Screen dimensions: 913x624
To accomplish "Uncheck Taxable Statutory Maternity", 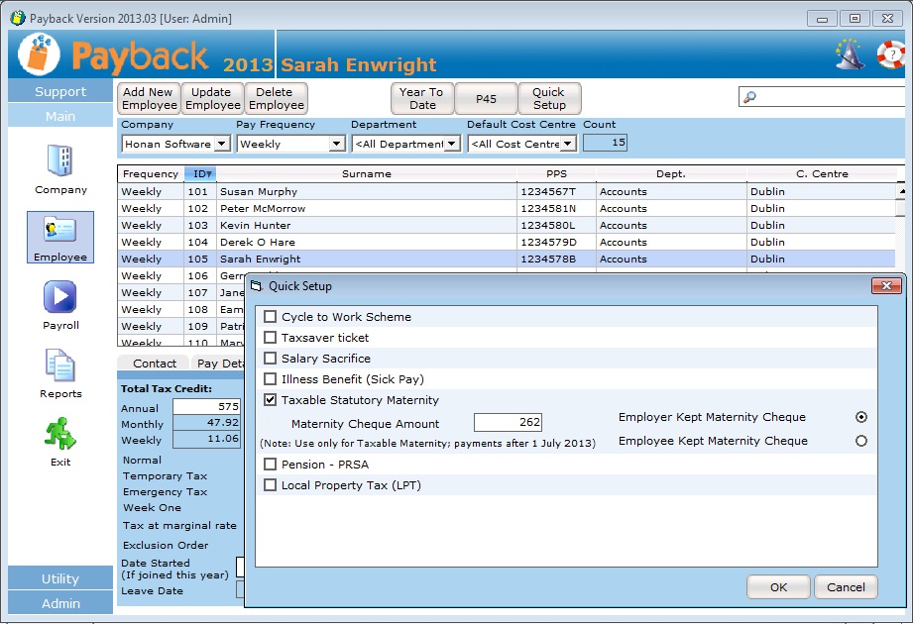I will (271, 400).
